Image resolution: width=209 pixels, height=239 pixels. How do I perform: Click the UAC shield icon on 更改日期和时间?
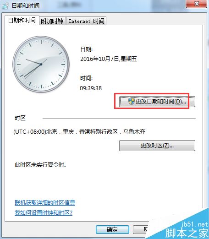pyautogui.click(x=131, y=101)
